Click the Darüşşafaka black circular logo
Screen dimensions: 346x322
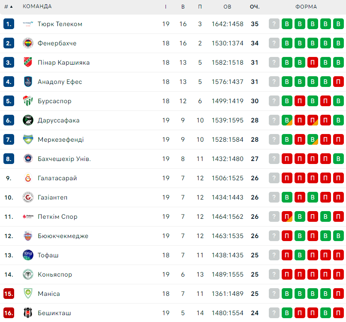point(28,120)
